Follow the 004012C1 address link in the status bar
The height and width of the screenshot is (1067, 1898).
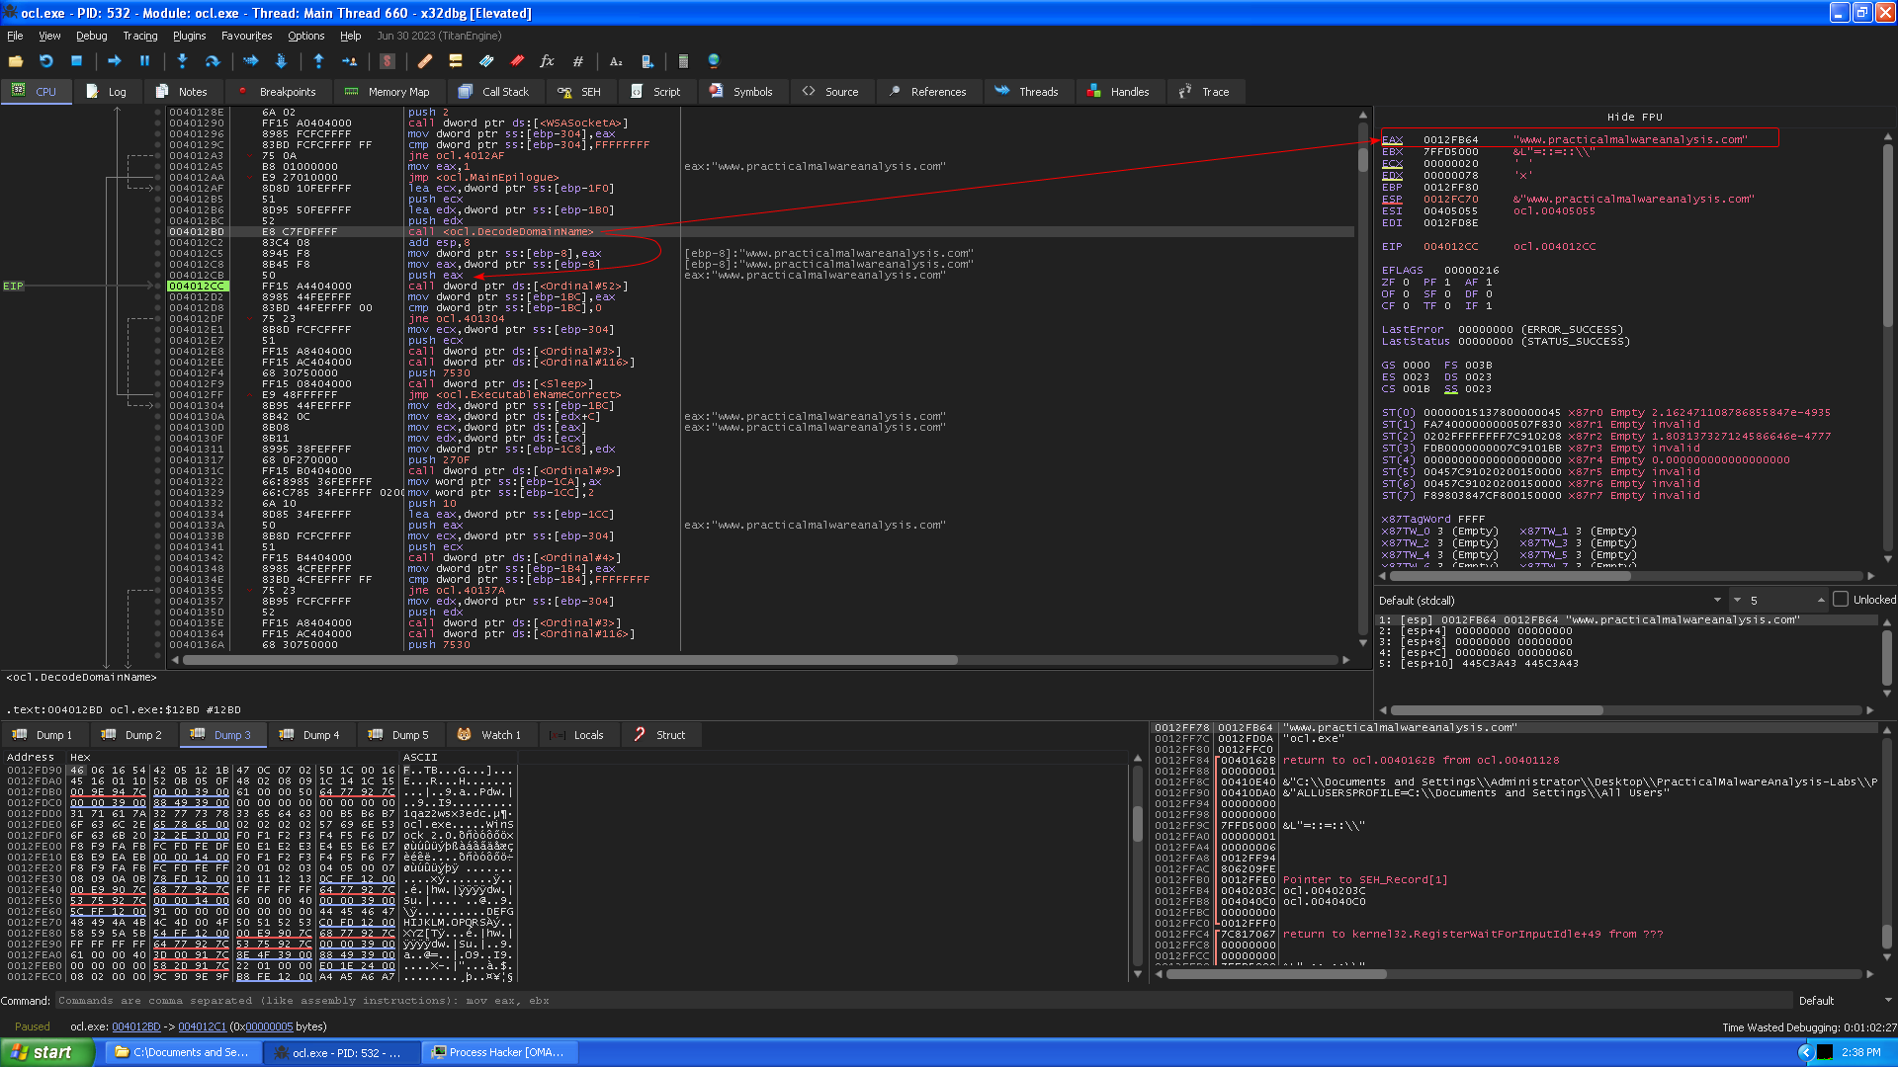[x=202, y=1026]
